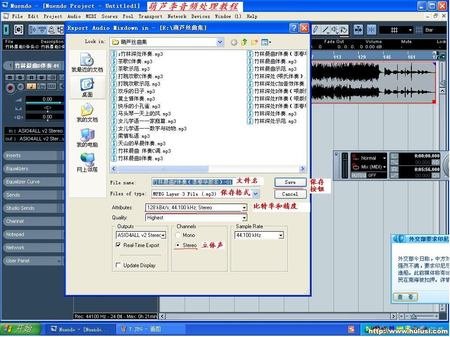Open 我的电脑 in the places bar
This screenshot has height=337, width=450.
pyautogui.click(x=87, y=137)
